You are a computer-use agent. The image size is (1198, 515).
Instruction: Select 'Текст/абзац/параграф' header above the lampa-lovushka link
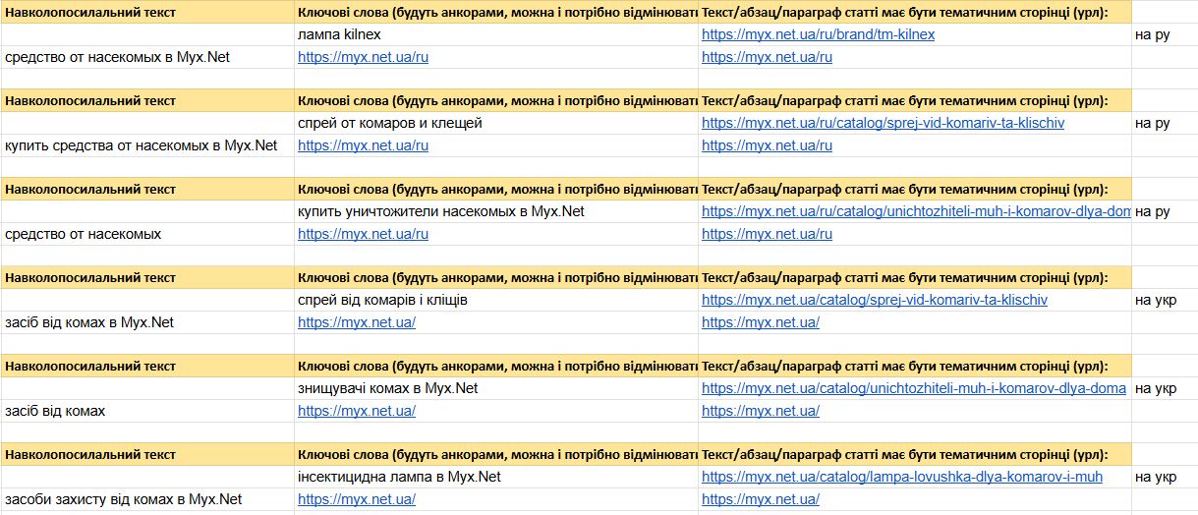(x=915, y=454)
